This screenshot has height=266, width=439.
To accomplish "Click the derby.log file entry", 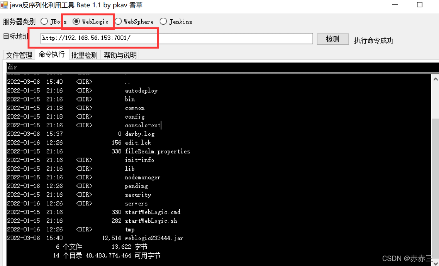I will (140, 134).
